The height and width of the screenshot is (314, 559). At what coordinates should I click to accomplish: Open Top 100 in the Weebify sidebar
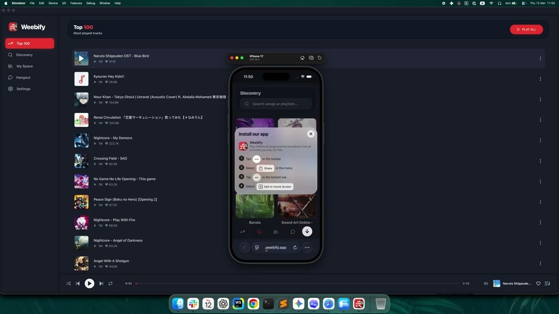(30, 44)
